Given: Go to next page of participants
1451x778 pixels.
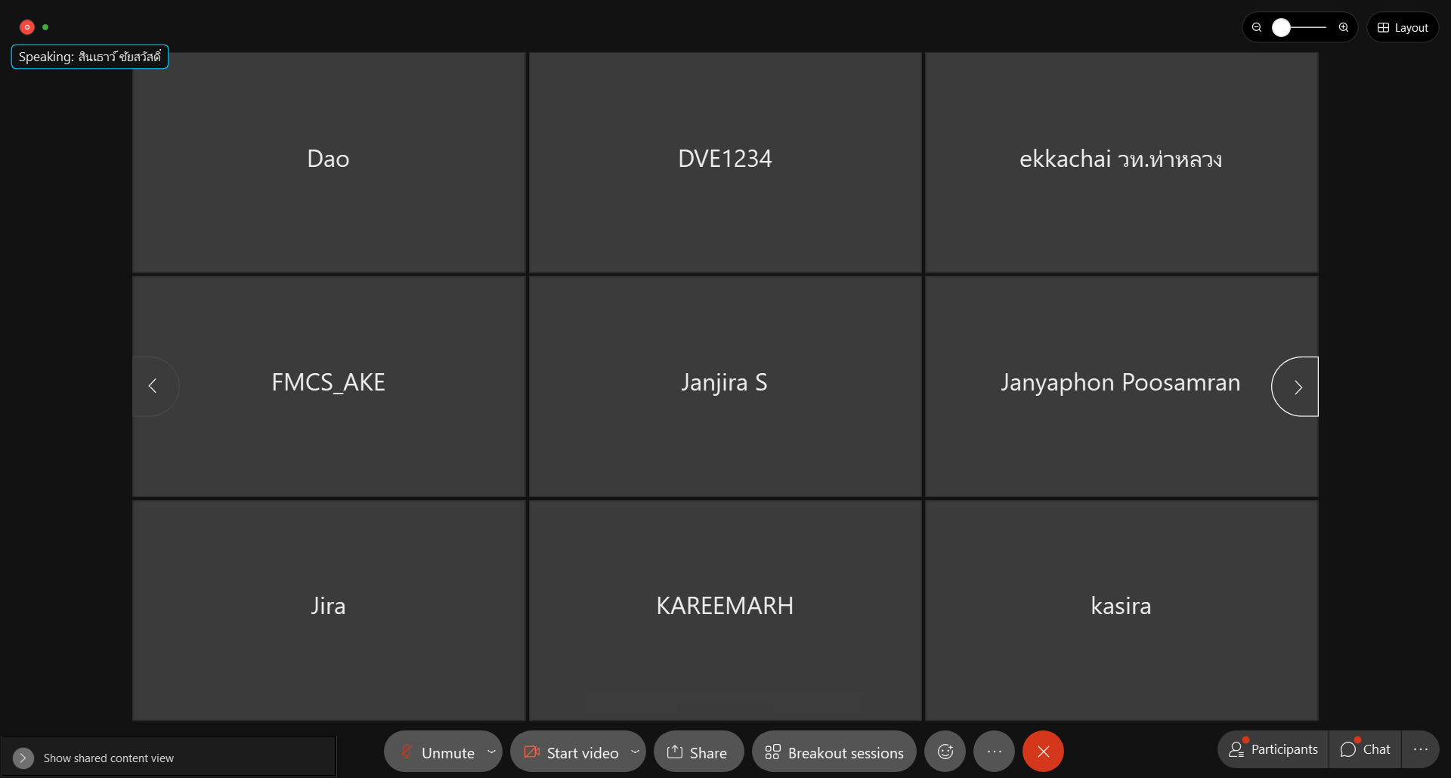Looking at the screenshot, I should 1296,387.
